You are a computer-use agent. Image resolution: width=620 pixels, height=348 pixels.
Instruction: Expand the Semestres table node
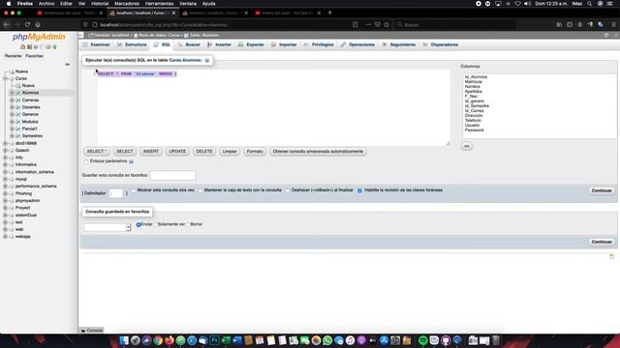coord(12,135)
